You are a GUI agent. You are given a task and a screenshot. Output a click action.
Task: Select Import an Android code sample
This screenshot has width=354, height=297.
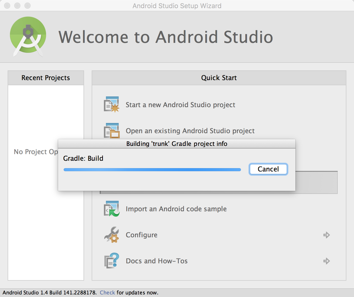tap(176, 209)
